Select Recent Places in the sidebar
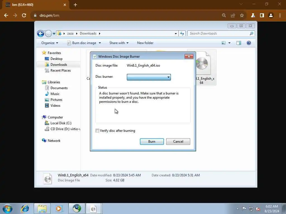 [61, 70]
